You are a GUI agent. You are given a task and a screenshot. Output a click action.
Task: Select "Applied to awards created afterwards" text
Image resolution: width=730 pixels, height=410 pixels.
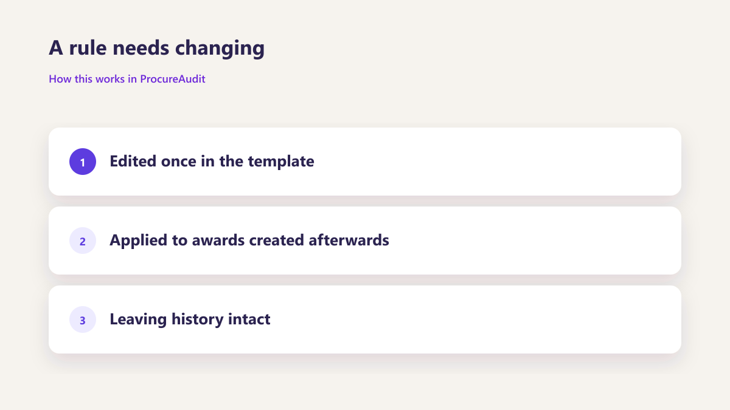click(x=249, y=241)
